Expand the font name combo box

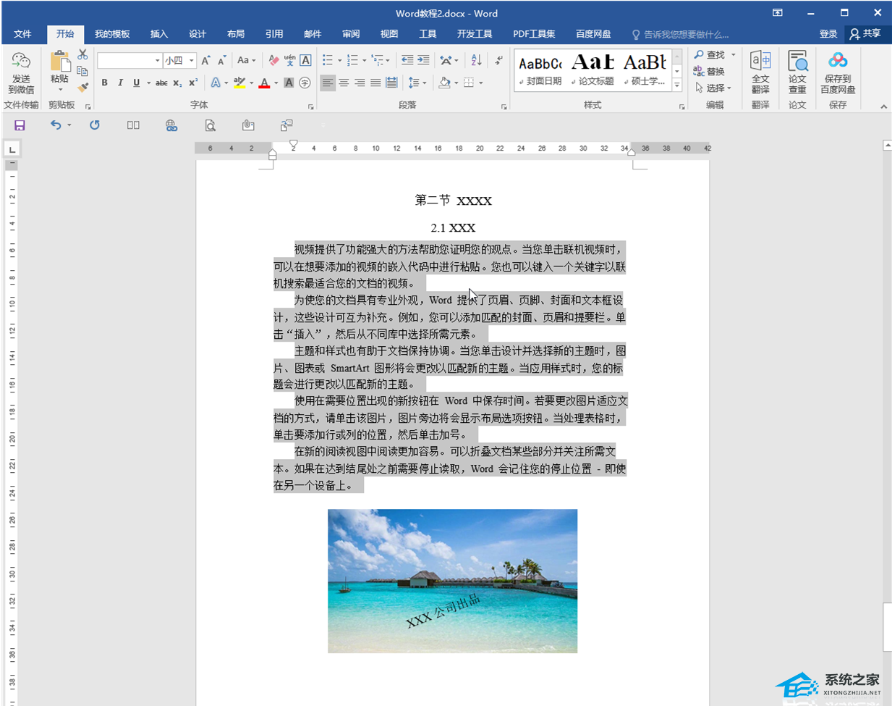(x=157, y=61)
